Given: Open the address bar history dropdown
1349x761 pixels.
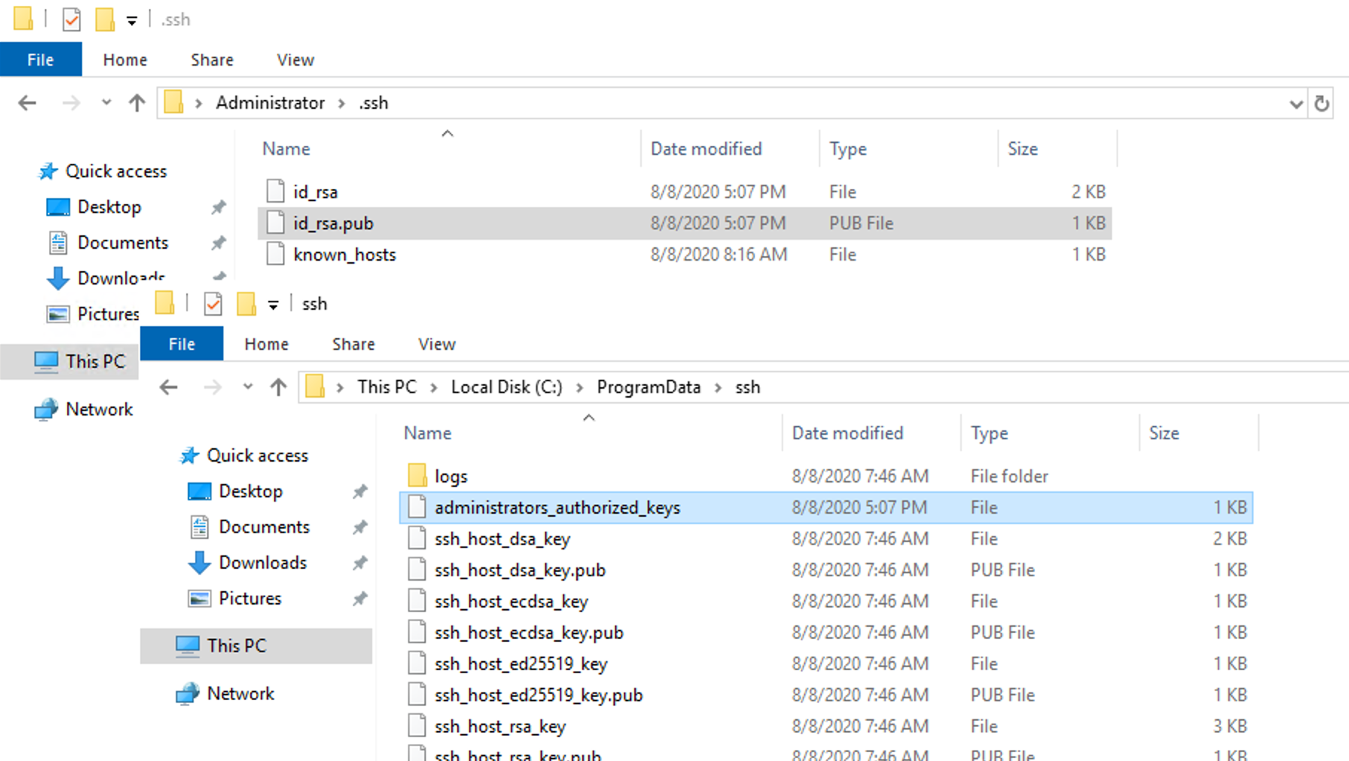Looking at the screenshot, I should (x=1296, y=104).
